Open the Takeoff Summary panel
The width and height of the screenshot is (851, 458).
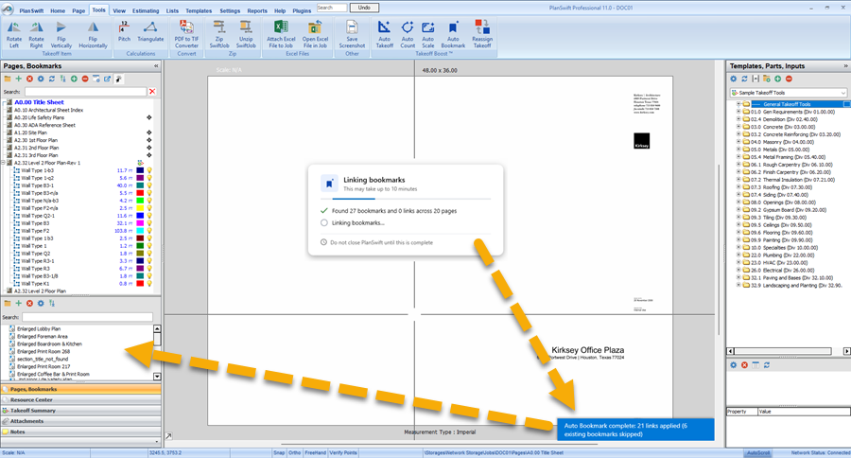(81, 411)
